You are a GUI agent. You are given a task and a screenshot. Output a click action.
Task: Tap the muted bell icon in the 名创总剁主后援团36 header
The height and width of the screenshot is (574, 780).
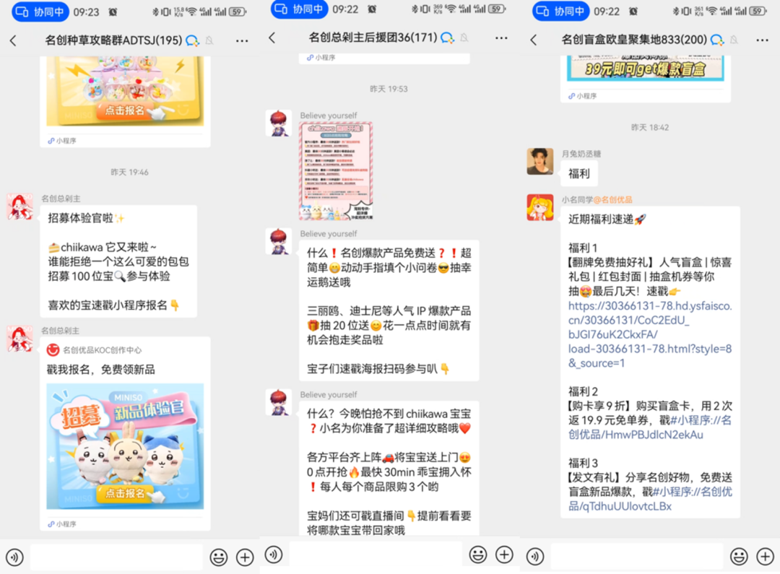click(x=464, y=38)
